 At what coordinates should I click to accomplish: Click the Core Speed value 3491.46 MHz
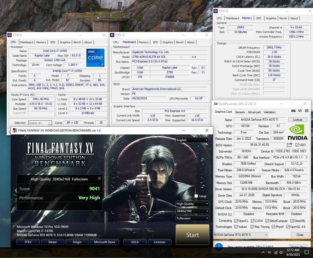(x=41, y=99)
